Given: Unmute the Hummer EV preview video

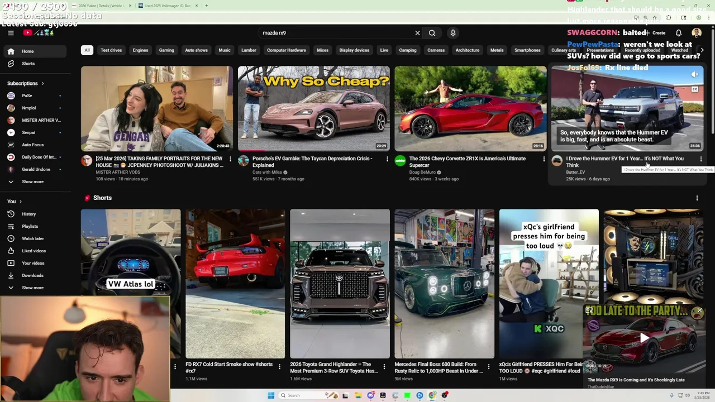Looking at the screenshot, I should pos(694,74).
